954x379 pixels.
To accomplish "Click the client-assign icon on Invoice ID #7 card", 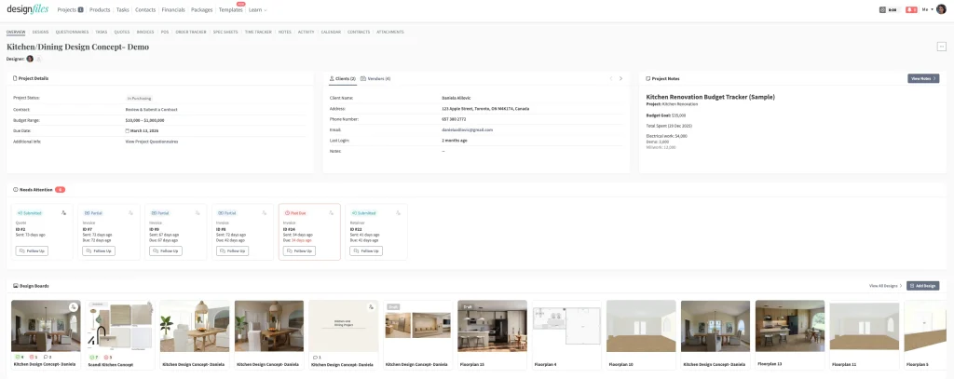I will [130, 213].
